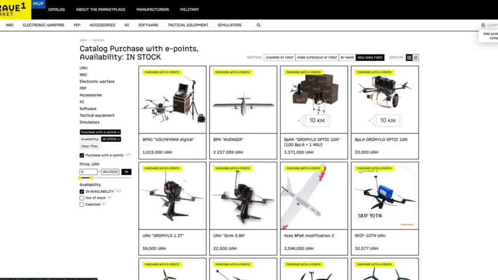Open the Manufacturers menu
498x280 pixels.
coord(152,9)
